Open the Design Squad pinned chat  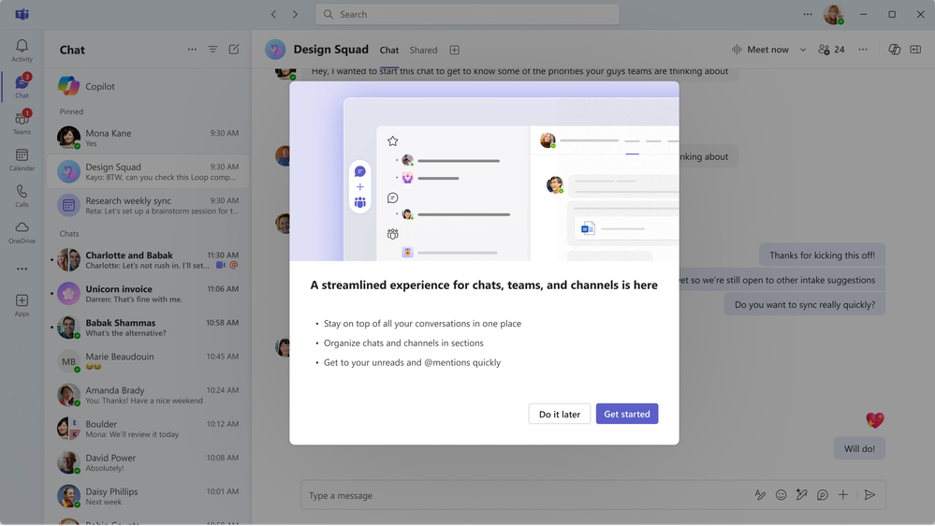coord(148,171)
